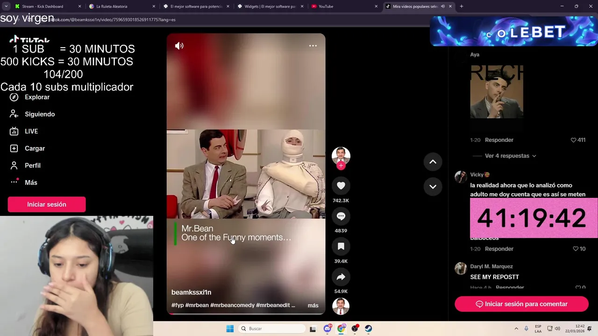Open Discord from the taskbar
The width and height of the screenshot is (598, 336).
click(327, 329)
